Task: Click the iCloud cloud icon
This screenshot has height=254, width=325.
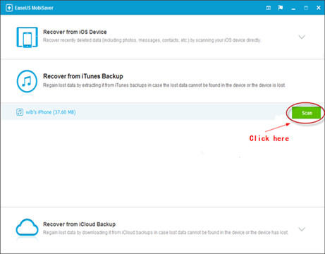Action: pyautogui.click(x=27, y=227)
